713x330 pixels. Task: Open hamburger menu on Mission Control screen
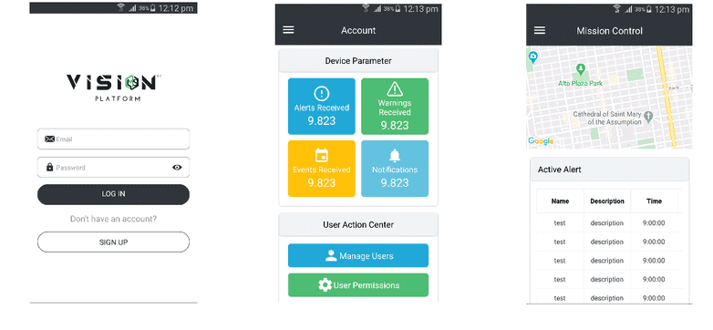coord(539,30)
